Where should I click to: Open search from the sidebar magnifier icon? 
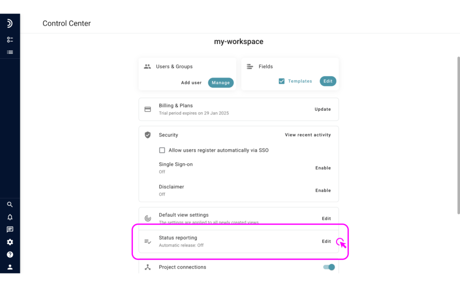[x=10, y=204]
